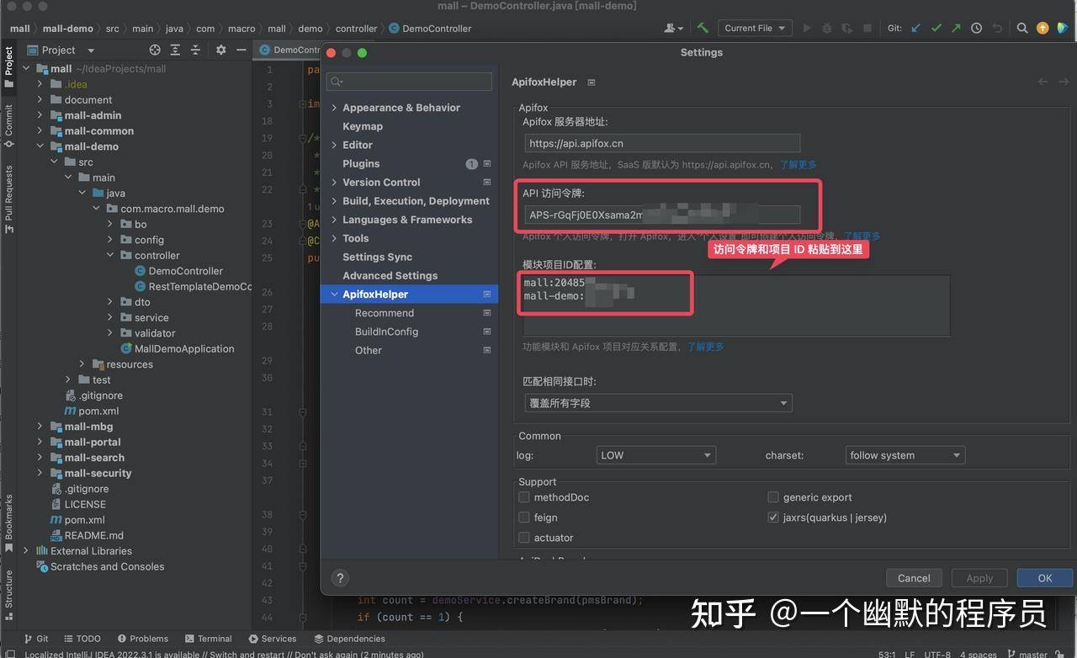Click the Git push arrow icon
Screen dimensions: 1077x658
pyautogui.click(x=956, y=28)
